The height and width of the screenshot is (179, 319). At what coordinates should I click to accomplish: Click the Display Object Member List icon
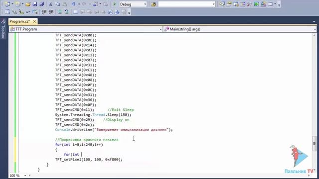7,12
